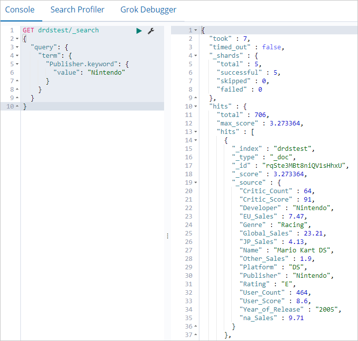Click the "User_Score" : 8.6 line
Screen dimensions: 358x341
(x=275, y=301)
